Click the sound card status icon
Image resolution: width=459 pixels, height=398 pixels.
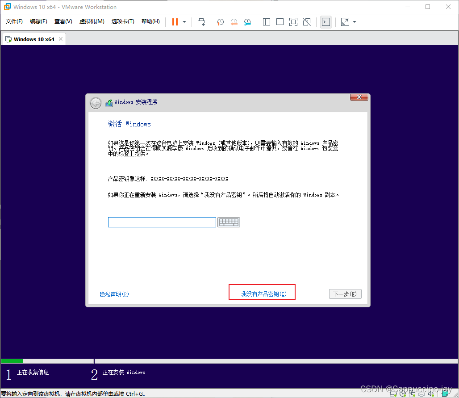click(x=431, y=394)
